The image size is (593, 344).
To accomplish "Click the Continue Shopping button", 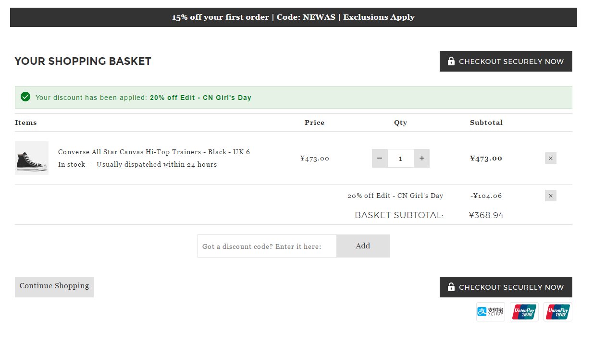I will (x=54, y=287).
